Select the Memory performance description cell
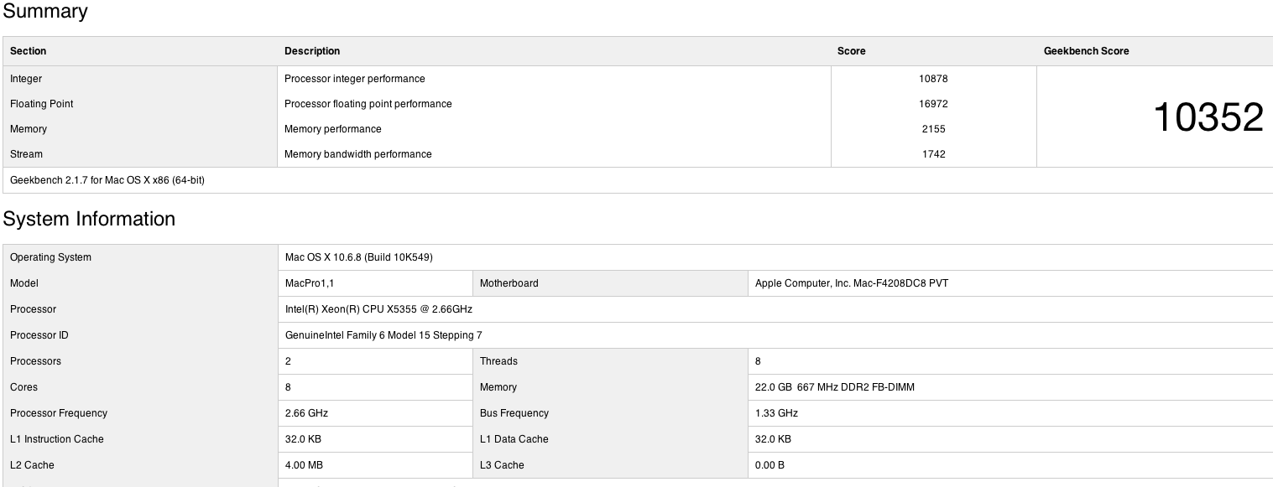Screen dimensions: 1273x487 tap(333, 129)
